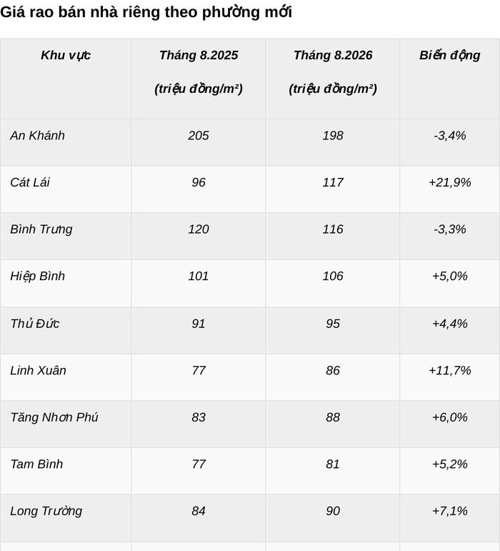Click the An Khánh row label

click(x=37, y=136)
